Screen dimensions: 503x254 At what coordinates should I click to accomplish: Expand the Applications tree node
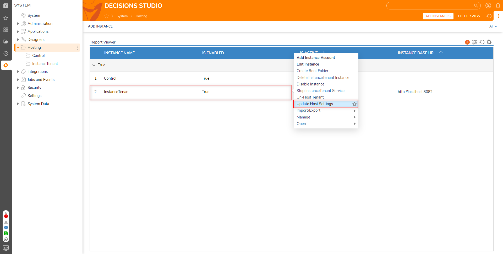(x=18, y=31)
